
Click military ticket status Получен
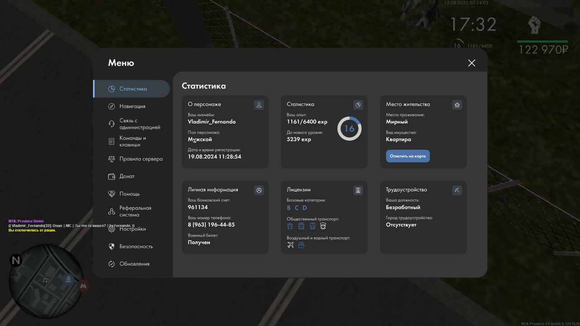pyautogui.click(x=199, y=242)
